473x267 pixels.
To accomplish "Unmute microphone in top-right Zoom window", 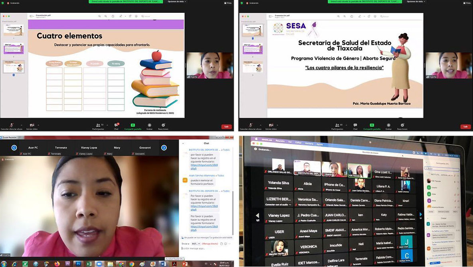I will click(x=251, y=126).
